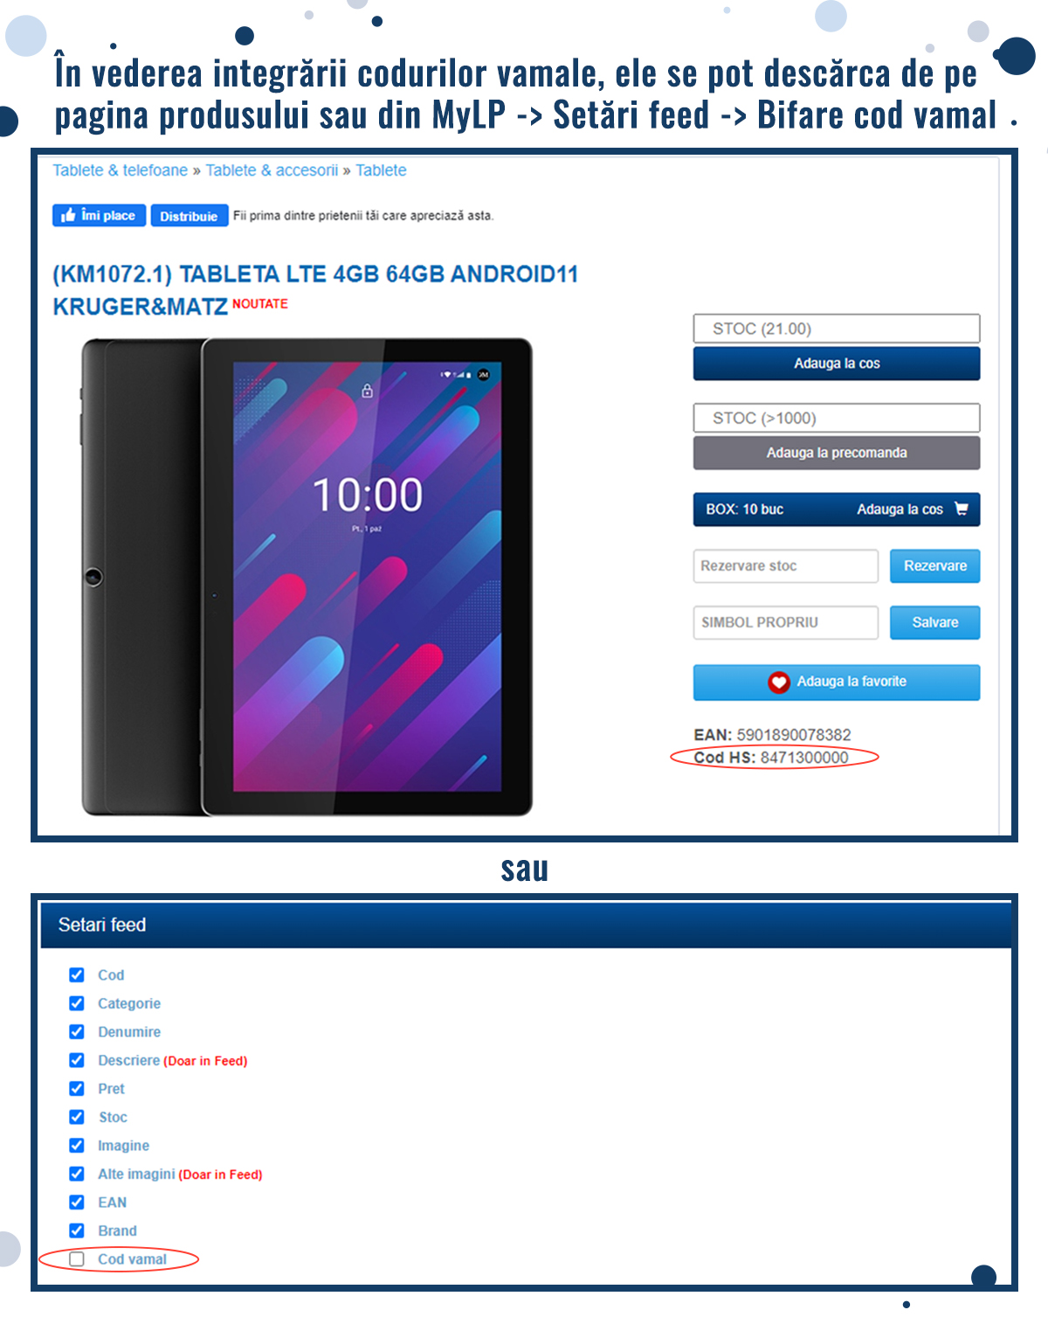Toggle the Descriere feed checkbox
The width and height of the screenshot is (1048, 1317).
pyautogui.click(x=77, y=1060)
